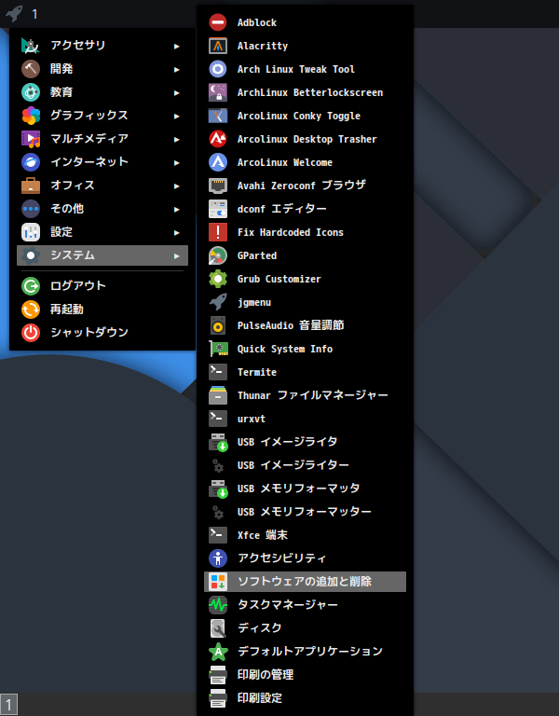Click workspace number 1 in top panel
This screenshot has height=716, width=559.
coord(34,14)
